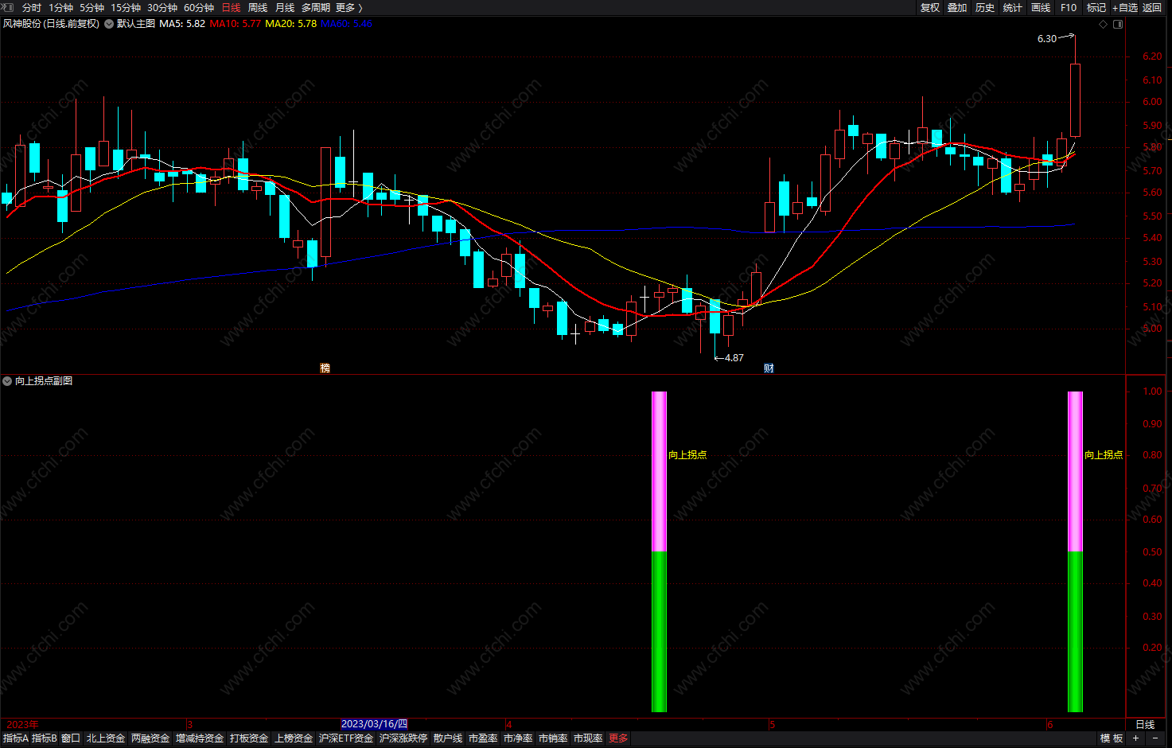Expand the 更多 periods menu at top

(349, 7)
